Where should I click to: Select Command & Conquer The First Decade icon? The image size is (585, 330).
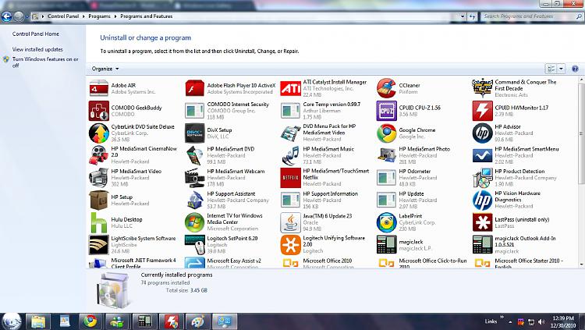pyautogui.click(x=482, y=88)
